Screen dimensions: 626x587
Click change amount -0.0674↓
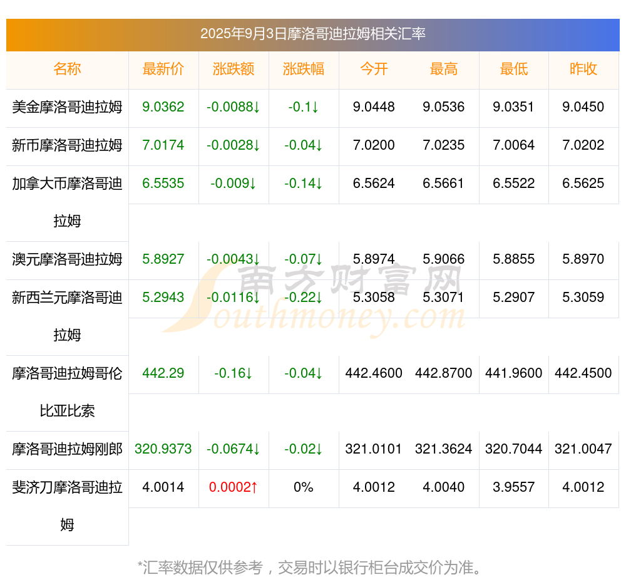click(x=233, y=449)
